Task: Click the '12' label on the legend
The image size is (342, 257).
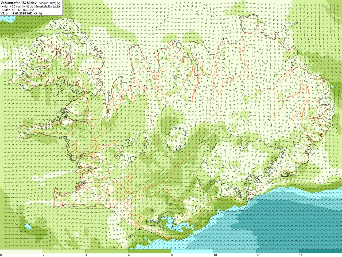Action: click(x=258, y=255)
